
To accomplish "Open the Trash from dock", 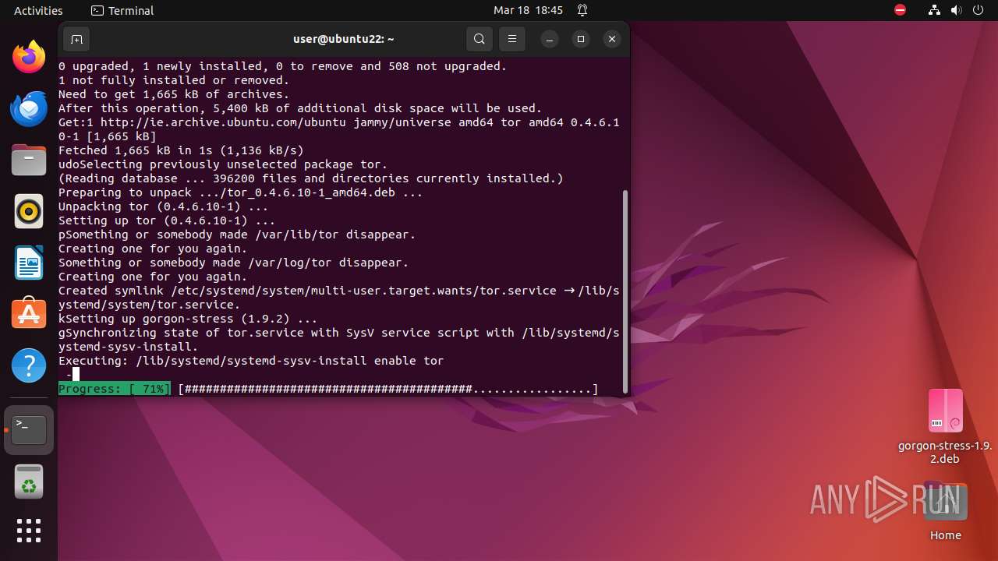I will 29,481.
